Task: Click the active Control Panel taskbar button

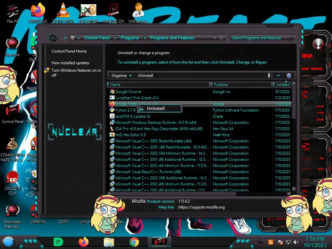Action: coord(160,242)
